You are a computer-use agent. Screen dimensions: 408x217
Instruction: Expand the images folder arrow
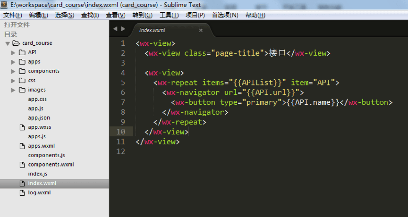point(13,90)
